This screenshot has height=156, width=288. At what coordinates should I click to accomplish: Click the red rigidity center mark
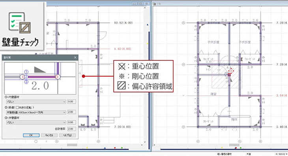coord(231,71)
